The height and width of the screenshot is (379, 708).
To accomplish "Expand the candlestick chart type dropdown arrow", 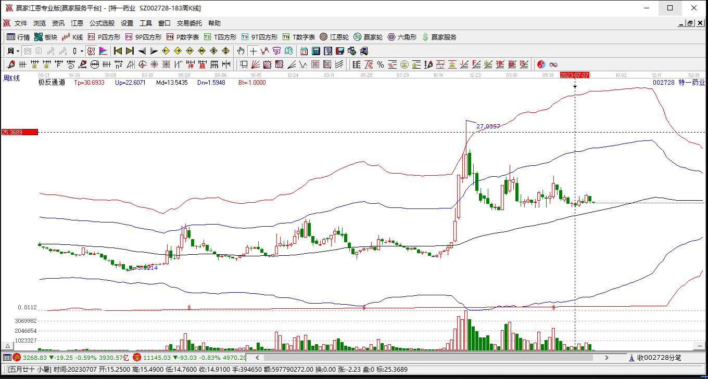I will (x=82, y=51).
